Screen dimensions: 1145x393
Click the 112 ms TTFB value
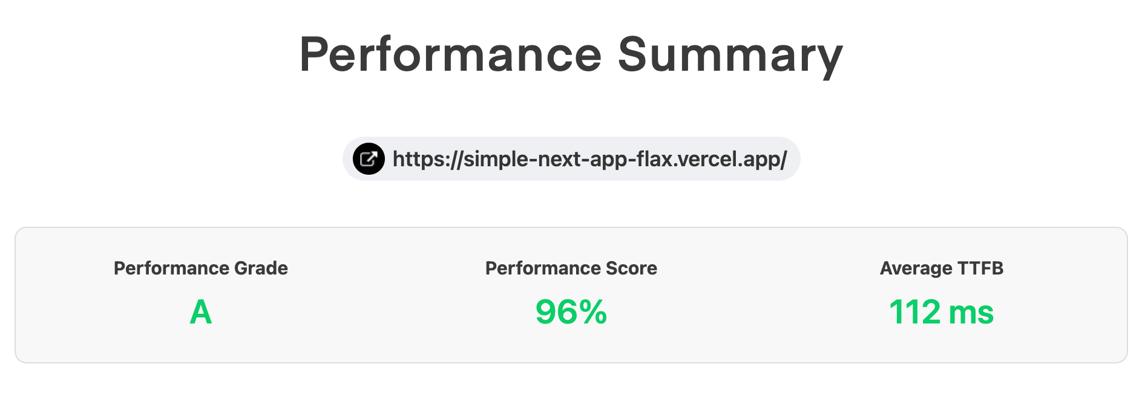click(941, 313)
